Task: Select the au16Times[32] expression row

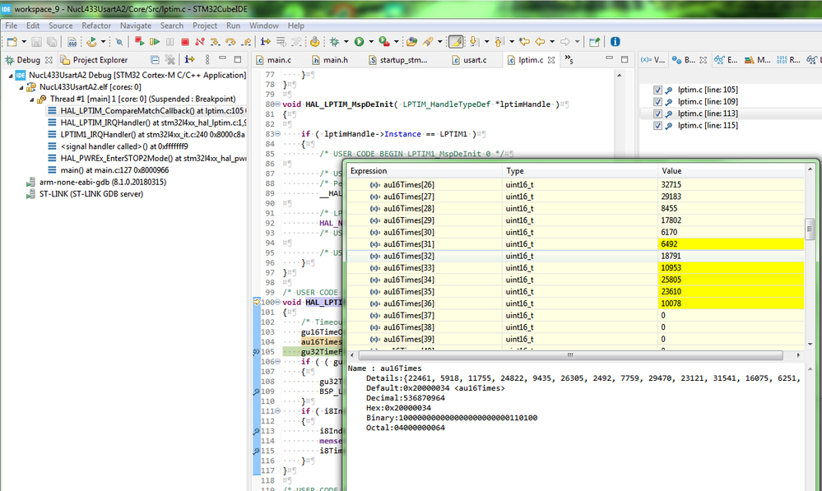Action: pyautogui.click(x=575, y=257)
